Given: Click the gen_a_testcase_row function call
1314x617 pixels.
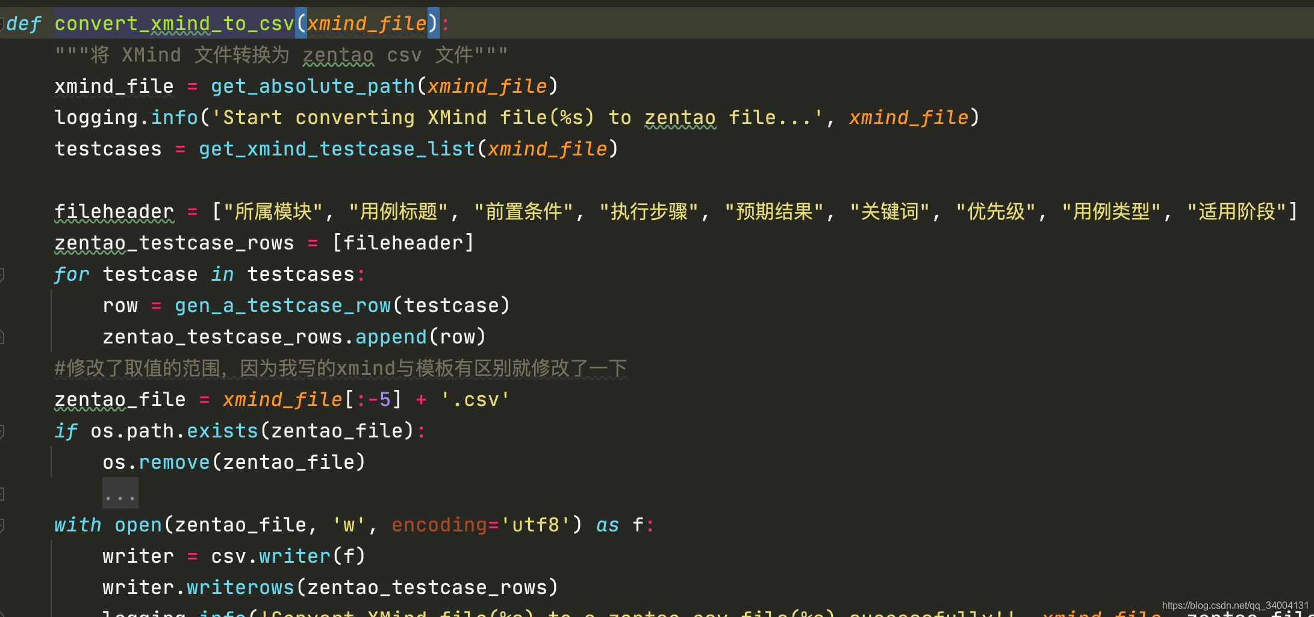Looking at the screenshot, I should point(282,306).
